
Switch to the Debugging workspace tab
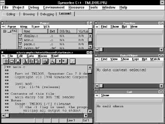tap(47, 14)
